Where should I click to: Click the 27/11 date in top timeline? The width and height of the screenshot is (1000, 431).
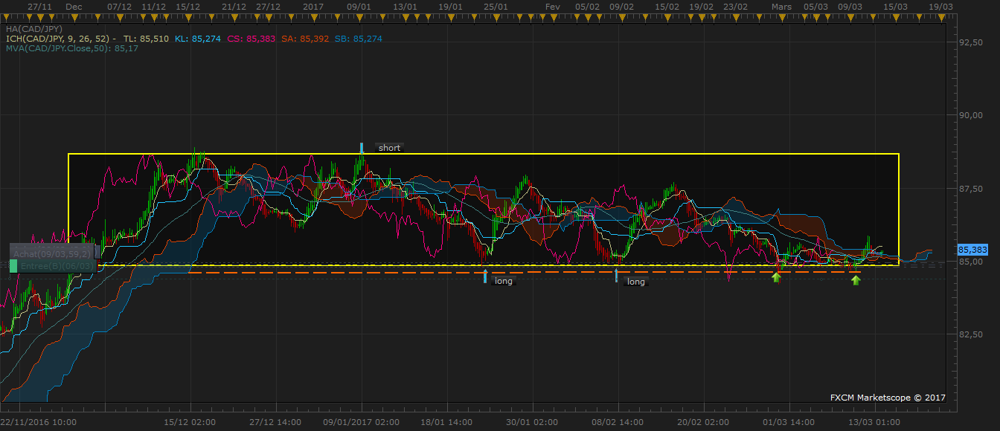click(x=39, y=6)
